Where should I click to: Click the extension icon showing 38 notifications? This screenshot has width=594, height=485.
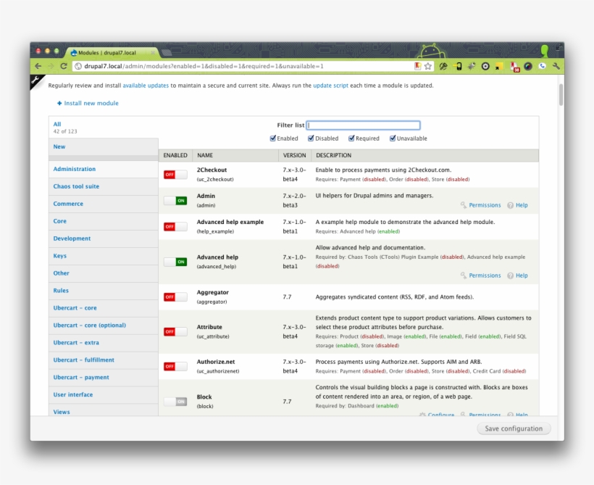pos(515,65)
